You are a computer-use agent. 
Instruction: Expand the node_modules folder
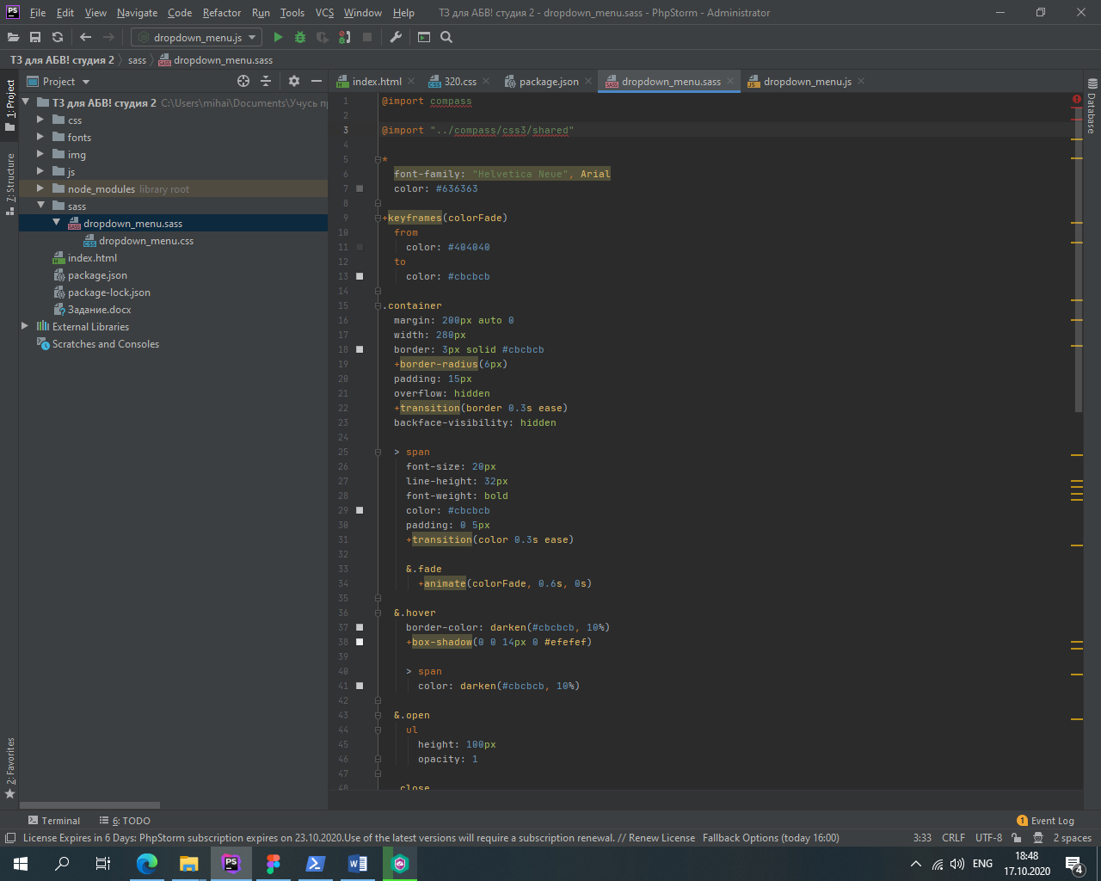click(40, 188)
